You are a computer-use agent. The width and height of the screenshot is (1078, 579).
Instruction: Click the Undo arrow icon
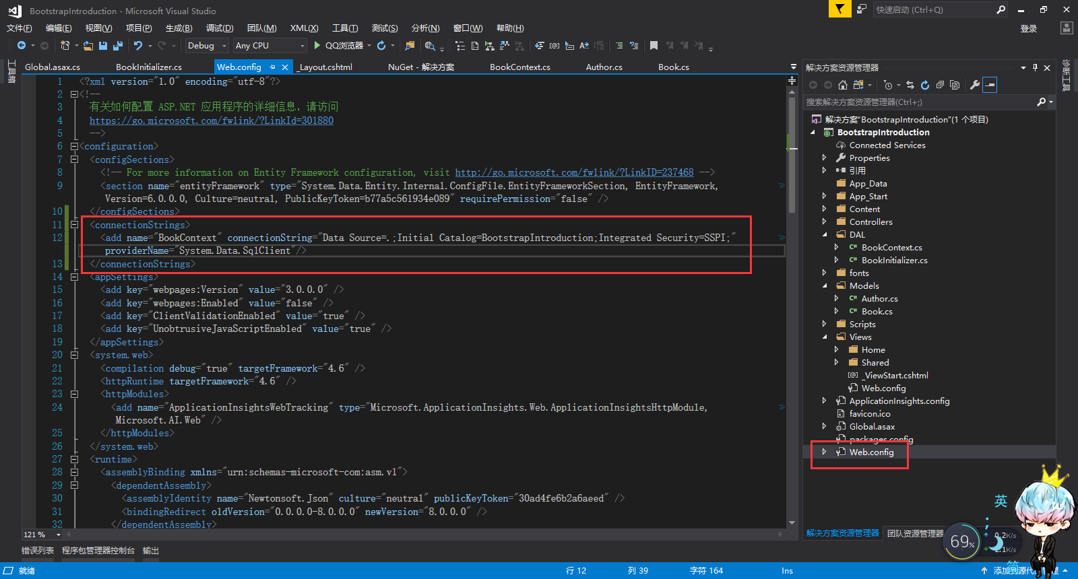[138, 46]
